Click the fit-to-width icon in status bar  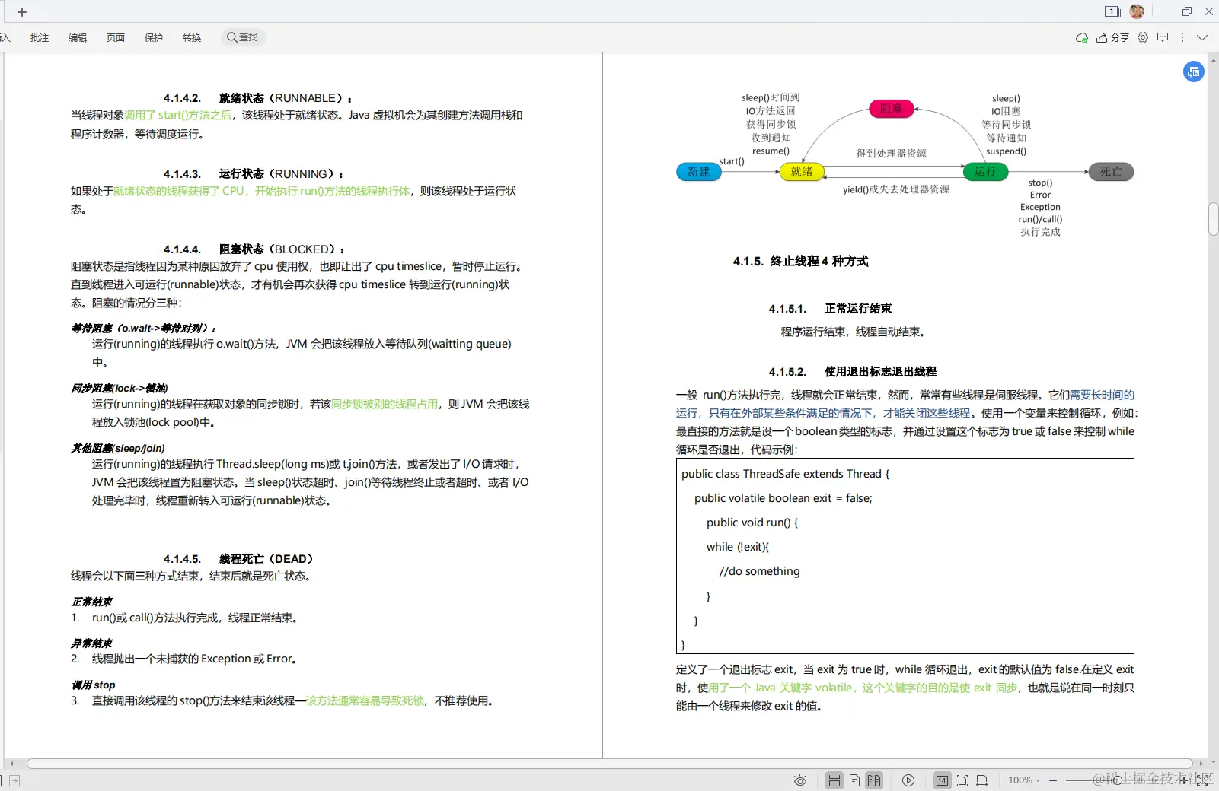coord(983,780)
